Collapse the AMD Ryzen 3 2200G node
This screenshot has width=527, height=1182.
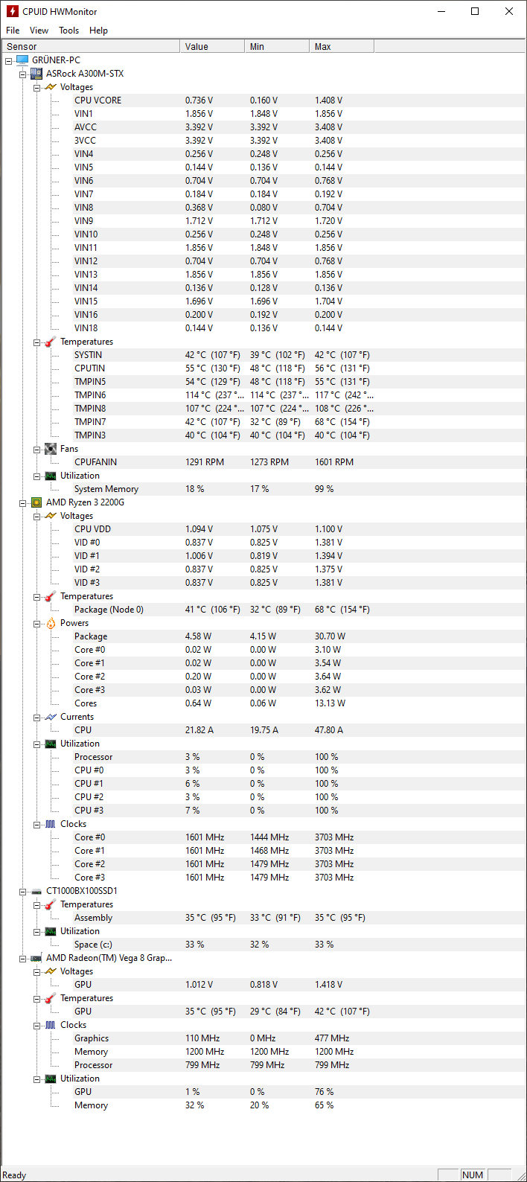click(x=23, y=502)
